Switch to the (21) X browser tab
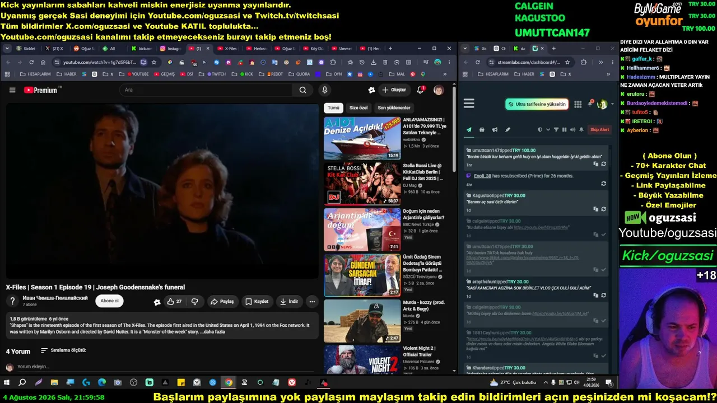The width and height of the screenshot is (717, 403). 56,49
